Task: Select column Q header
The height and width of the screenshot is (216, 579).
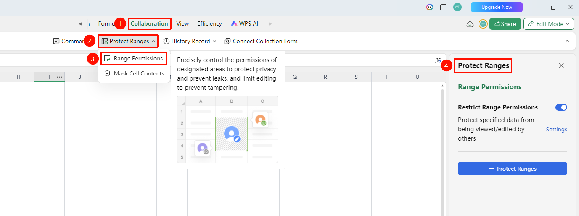Action: point(295,77)
